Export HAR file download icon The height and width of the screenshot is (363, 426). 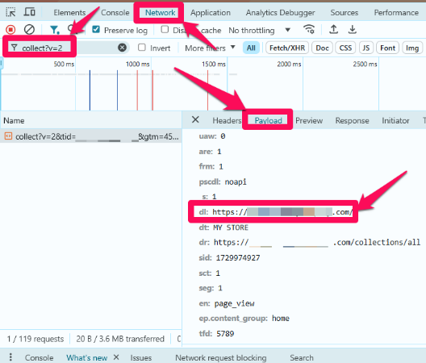click(x=352, y=29)
